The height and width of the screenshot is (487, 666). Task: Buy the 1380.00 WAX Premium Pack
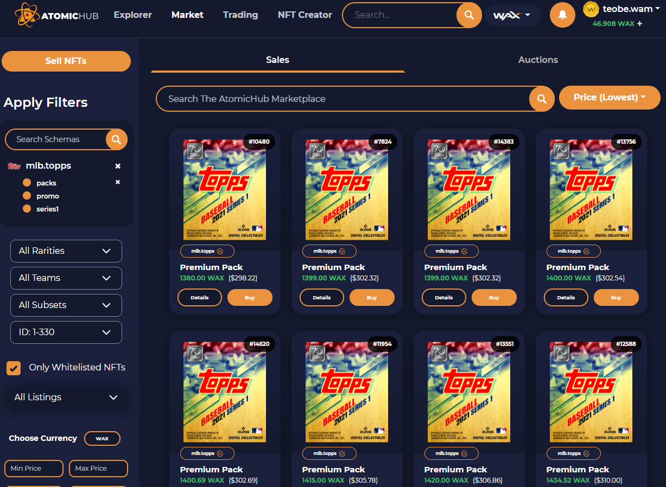click(x=250, y=298)
